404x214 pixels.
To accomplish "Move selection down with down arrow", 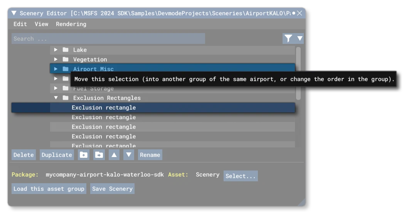I will [x=129, y=155].
